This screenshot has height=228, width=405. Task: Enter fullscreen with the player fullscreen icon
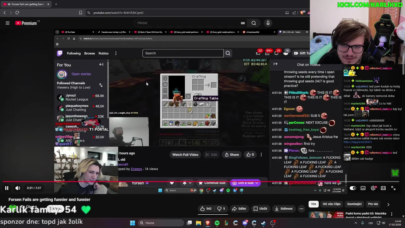tap(393, 188)
